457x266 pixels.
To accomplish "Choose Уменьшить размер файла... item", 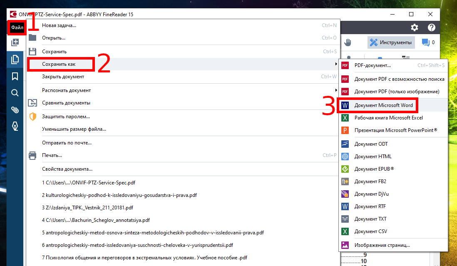I will pos(183,129).
